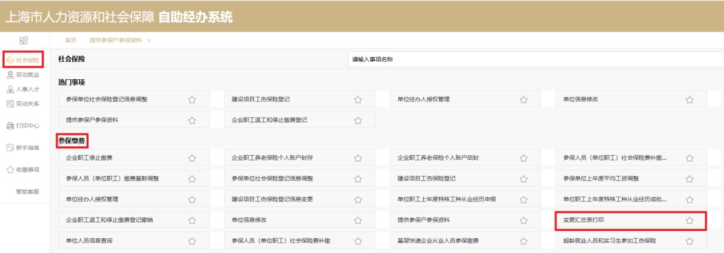Select the 提供参保户参保资料 tab
The width and height of the screenshot is (724, 253).
click(x=115, y=40)
